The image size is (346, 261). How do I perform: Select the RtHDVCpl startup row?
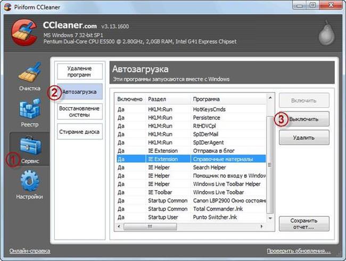pos(191,126)
